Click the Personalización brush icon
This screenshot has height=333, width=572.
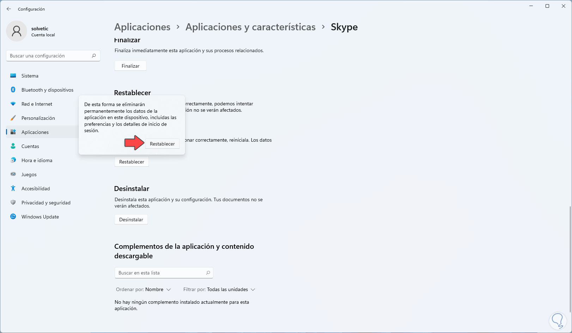pyautogui.click(x=13, y=118)
